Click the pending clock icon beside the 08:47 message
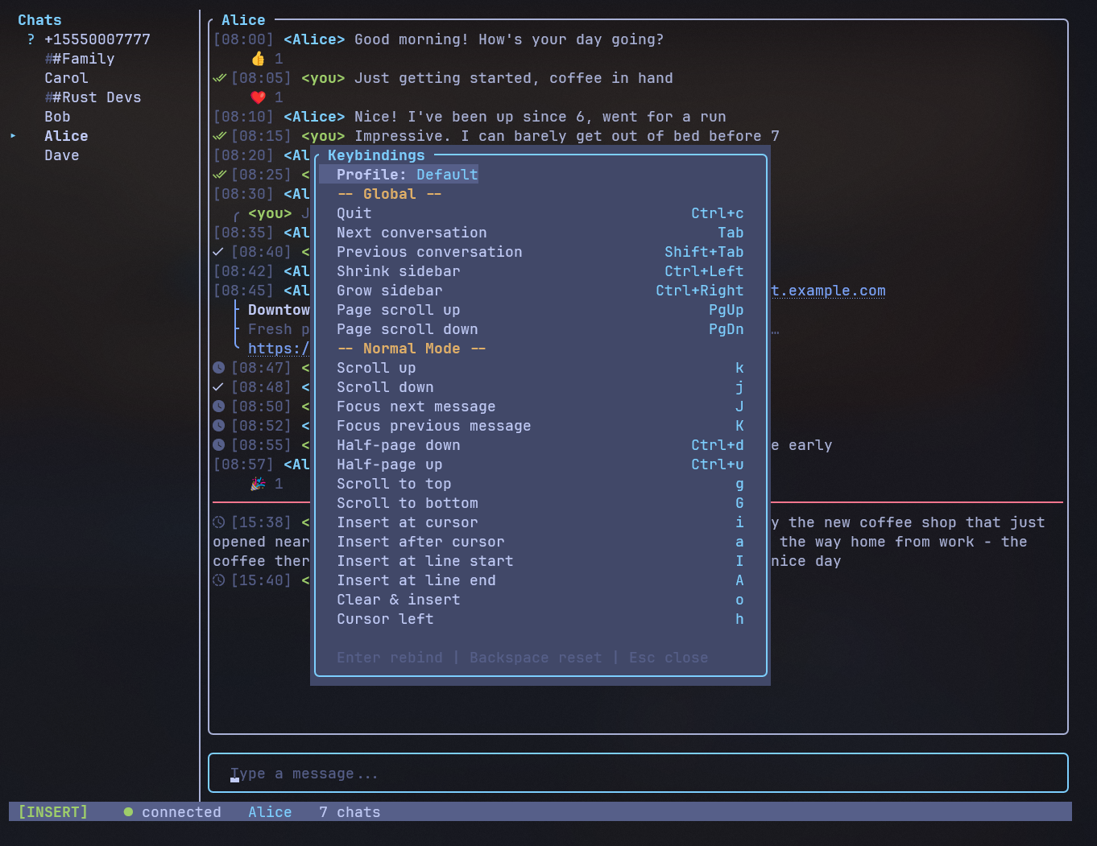 pos(218,367)
